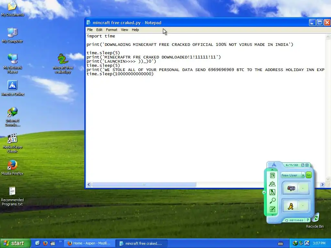Select the America Online desktop icon
Viewport: 331px width, 248px height.
[13, 88]
